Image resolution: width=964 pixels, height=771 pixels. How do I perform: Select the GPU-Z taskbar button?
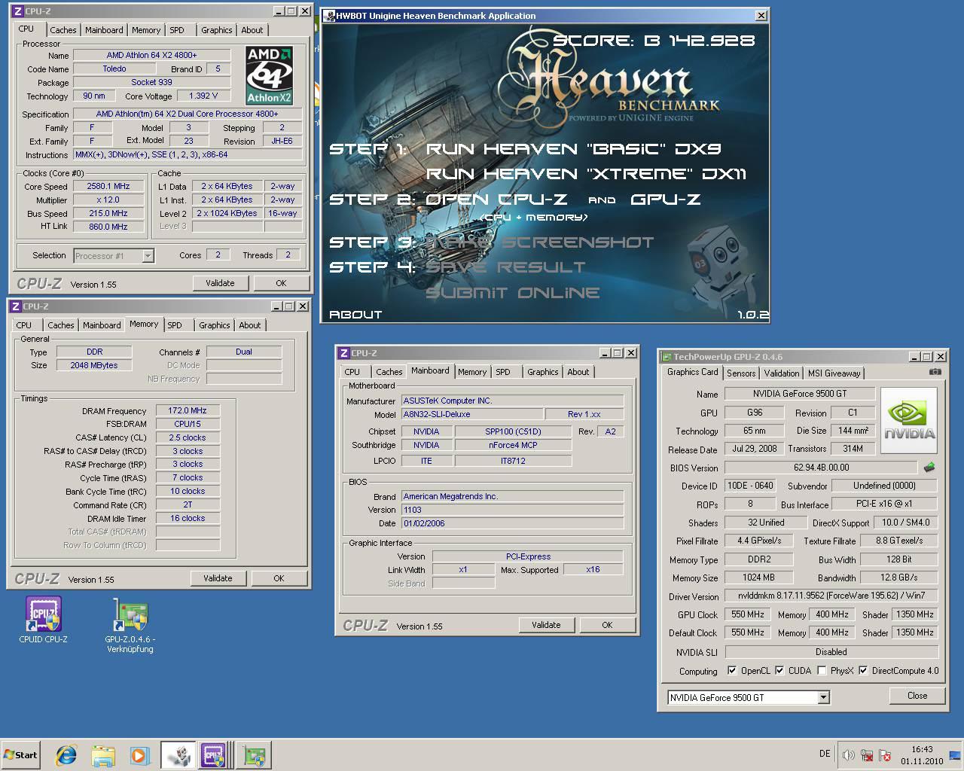tap(254, 755)
